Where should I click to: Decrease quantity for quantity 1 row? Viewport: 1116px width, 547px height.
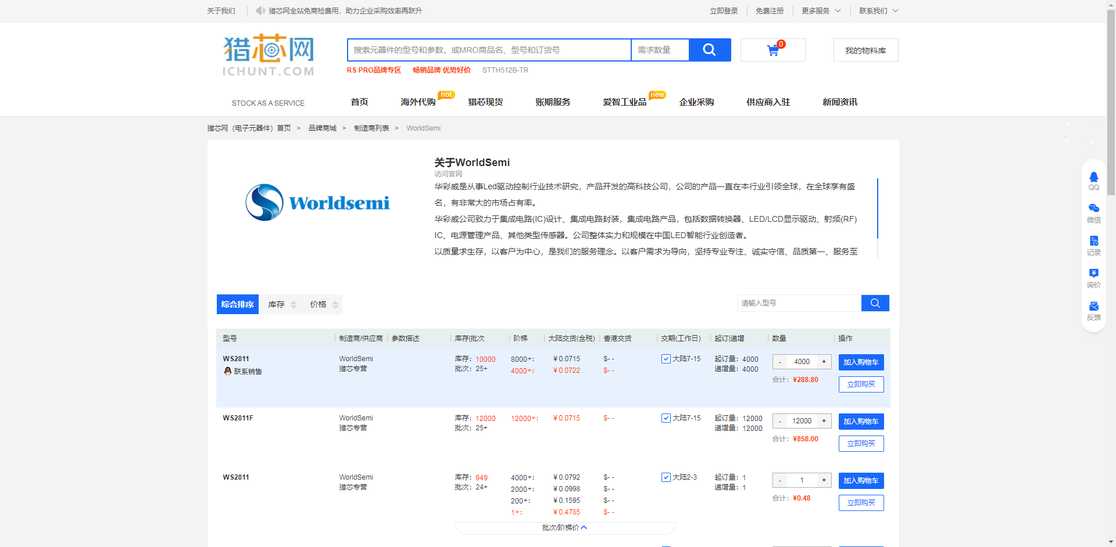(780, 480)
